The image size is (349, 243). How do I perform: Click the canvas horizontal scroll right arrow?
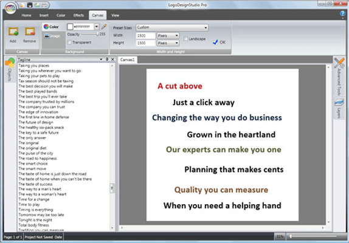pos(323,228)
